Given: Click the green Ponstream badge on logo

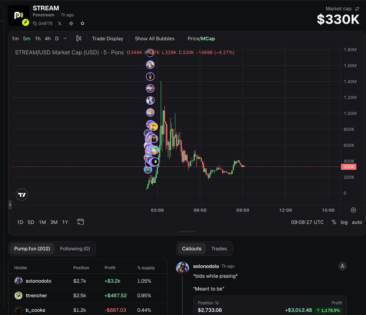Looking at the screenshot, I should point(26,23).
